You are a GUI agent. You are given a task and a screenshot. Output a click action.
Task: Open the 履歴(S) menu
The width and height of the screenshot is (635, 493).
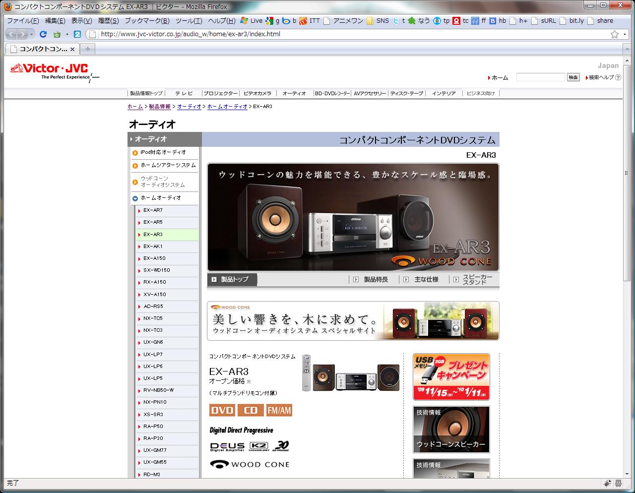[x=108, y=21]
